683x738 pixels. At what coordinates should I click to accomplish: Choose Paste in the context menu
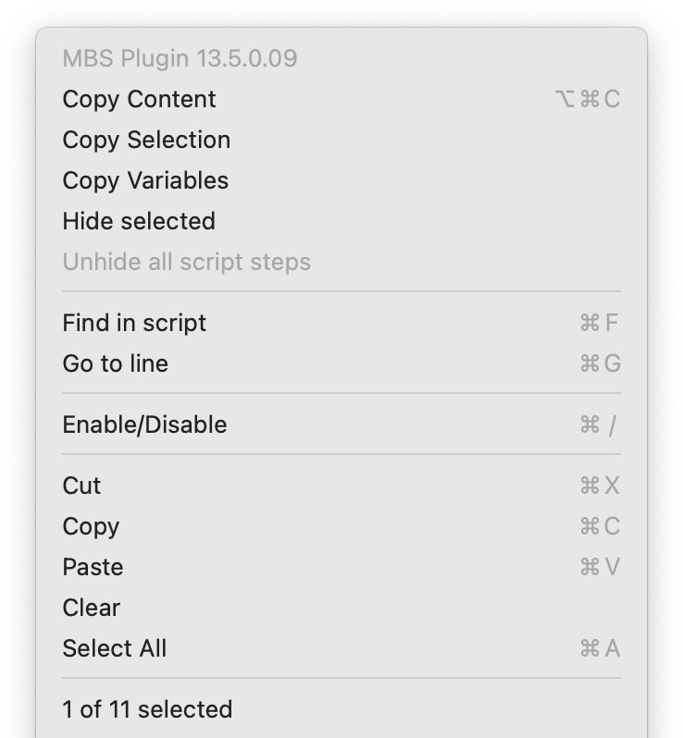click(x=93, y=567)
